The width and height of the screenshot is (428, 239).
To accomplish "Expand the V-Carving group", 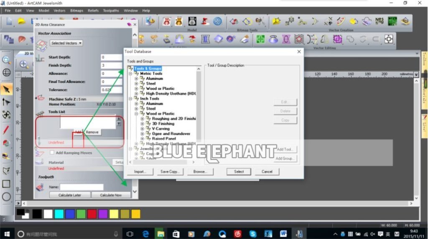I will (142, 129).
